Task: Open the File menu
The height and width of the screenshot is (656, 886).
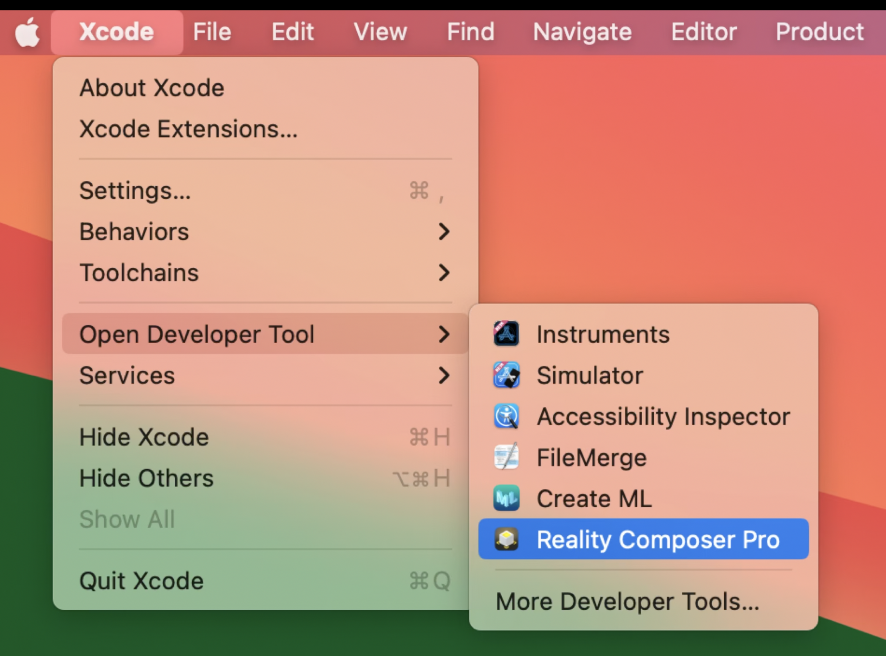Action: (212, 32)
